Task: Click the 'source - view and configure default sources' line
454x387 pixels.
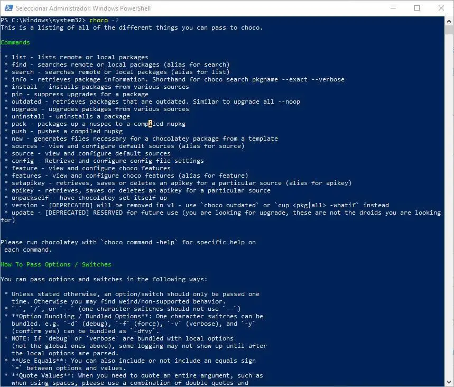Action: click(x=87, y=153)
